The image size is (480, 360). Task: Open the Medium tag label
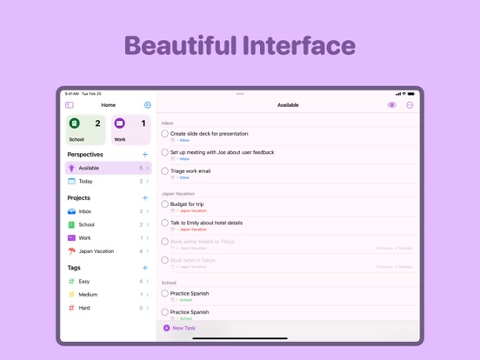[x=88, y=295]
